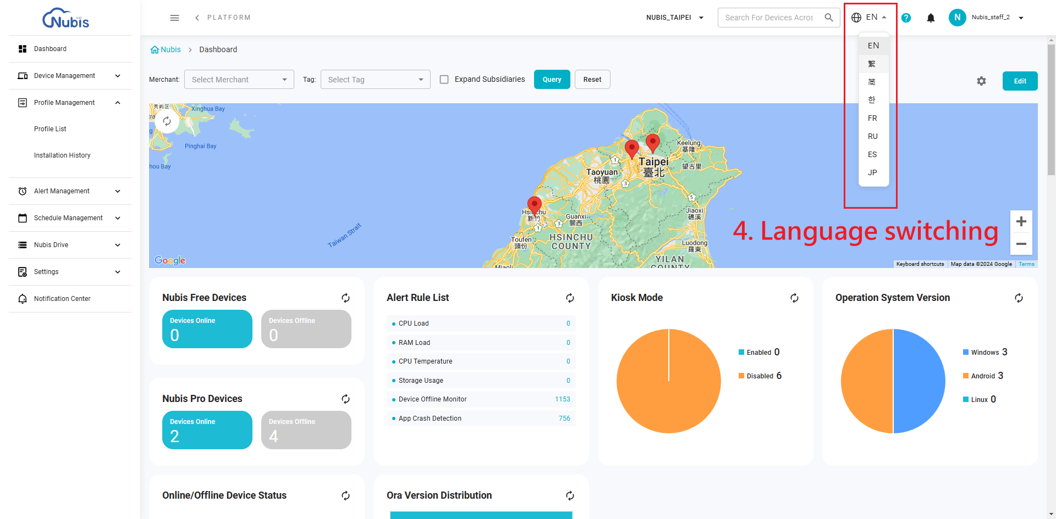Click the user avatar N

tap(957, 18)
